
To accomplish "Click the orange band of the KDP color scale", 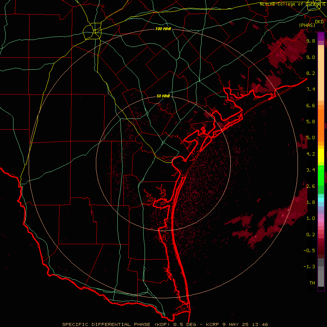I will click(x=321, y=126).
